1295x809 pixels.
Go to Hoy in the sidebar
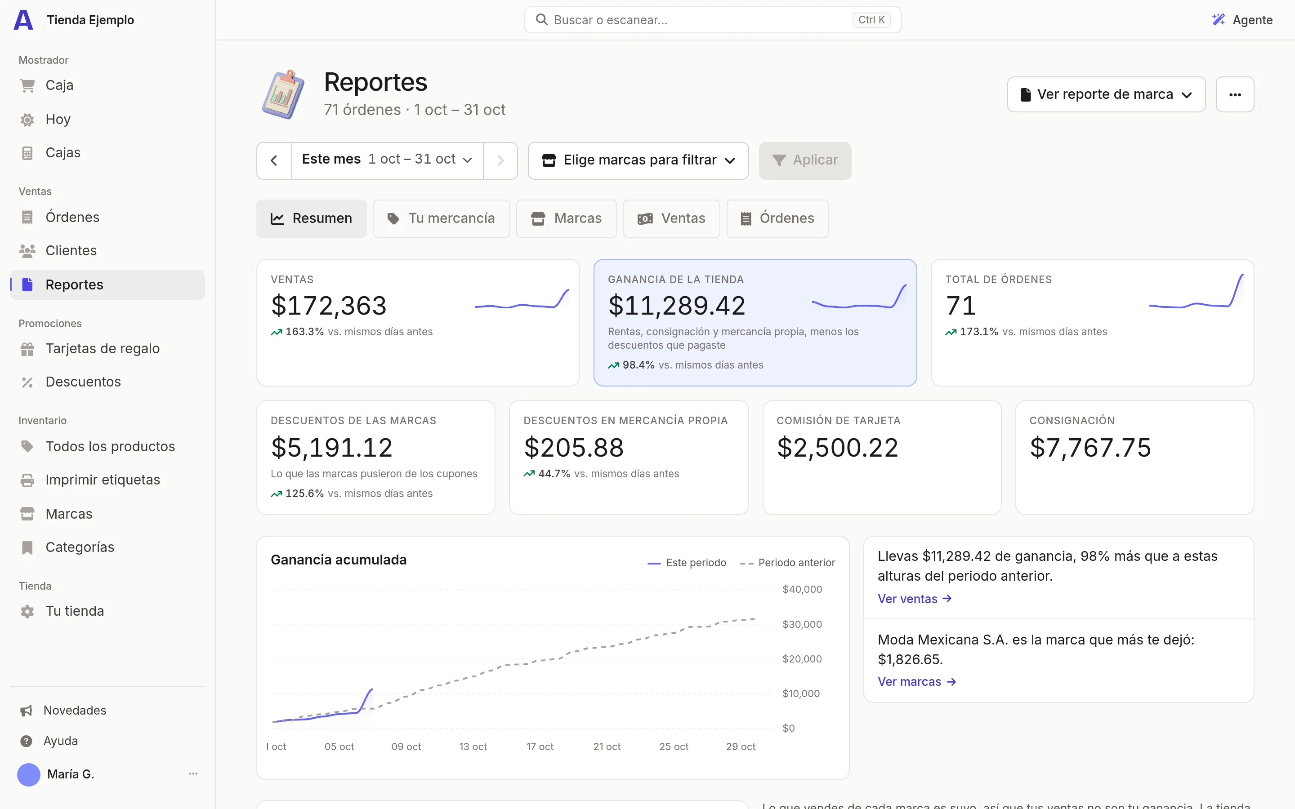107,119
